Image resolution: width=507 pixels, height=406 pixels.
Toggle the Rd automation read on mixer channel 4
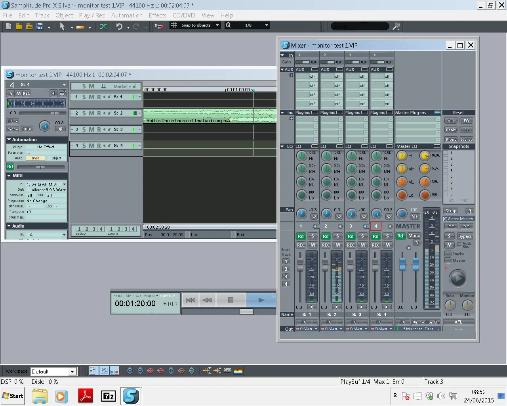click(x=375, y=236)
